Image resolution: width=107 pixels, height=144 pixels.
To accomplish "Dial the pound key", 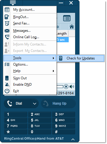I will click(x=63, y=132).
